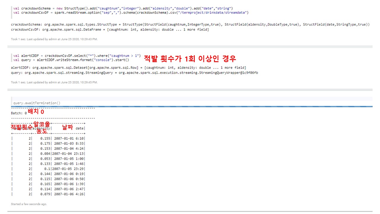Viewport: 380px width, 214px height.
Task: Select the 'crackdownCsvDF: org.apache.spark.sql.DataFrame' output line
Action: pyautogui.click(x=110, y=30)
